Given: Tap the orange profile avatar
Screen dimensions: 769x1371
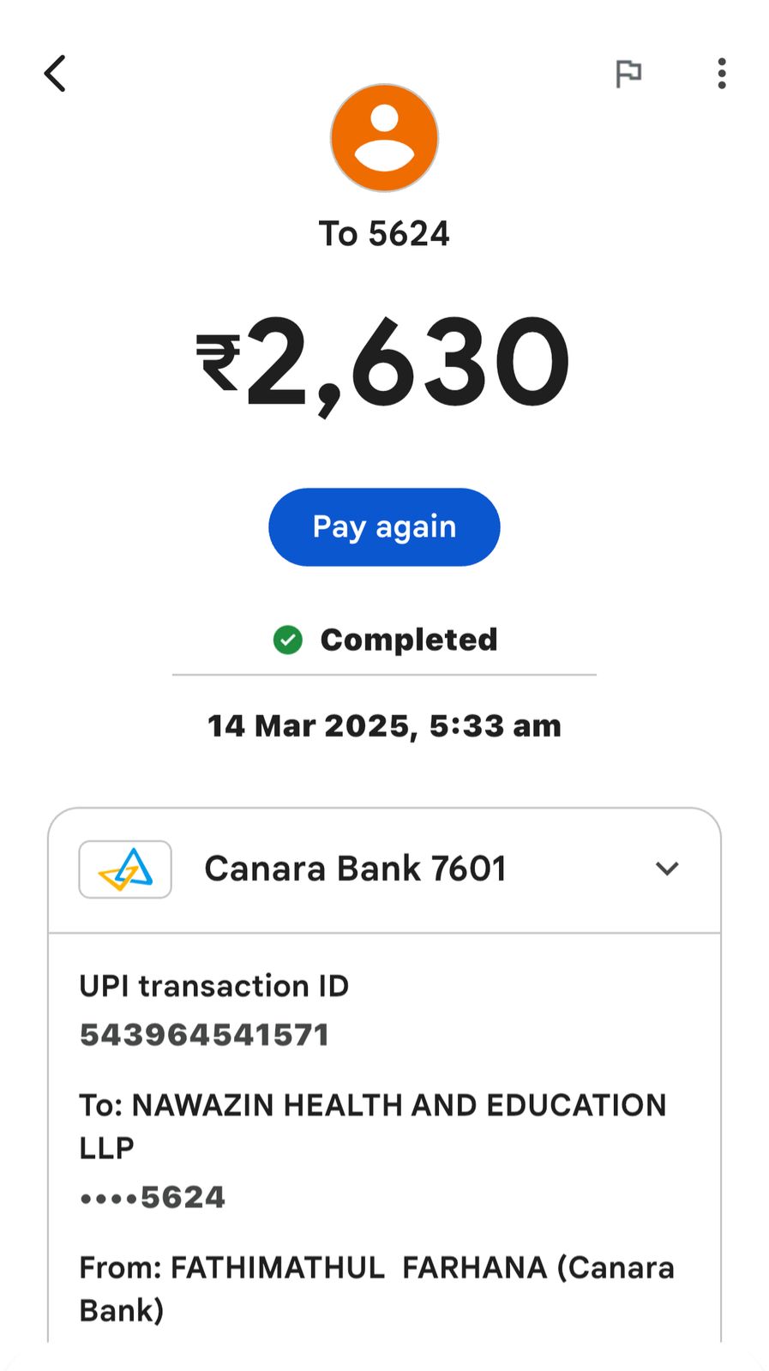Looking at the screenshot, I should click(x=384, y=138).
